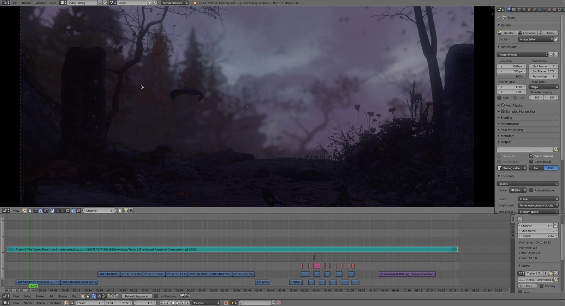565x306 pixels.
Task: Open the FFmpeg video format dropdown
Action: tap(512, 168)
